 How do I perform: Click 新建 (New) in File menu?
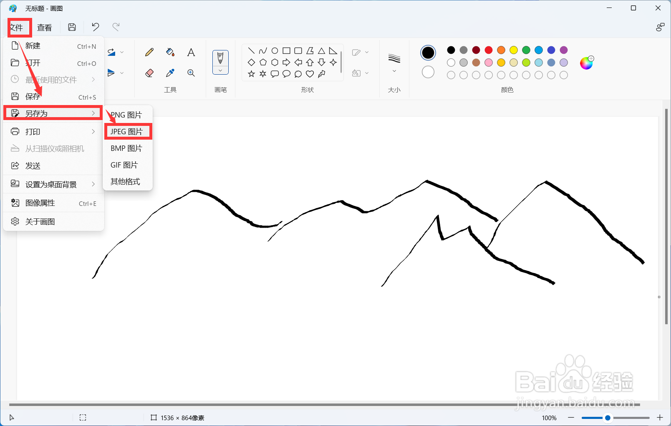pos(53,46)
